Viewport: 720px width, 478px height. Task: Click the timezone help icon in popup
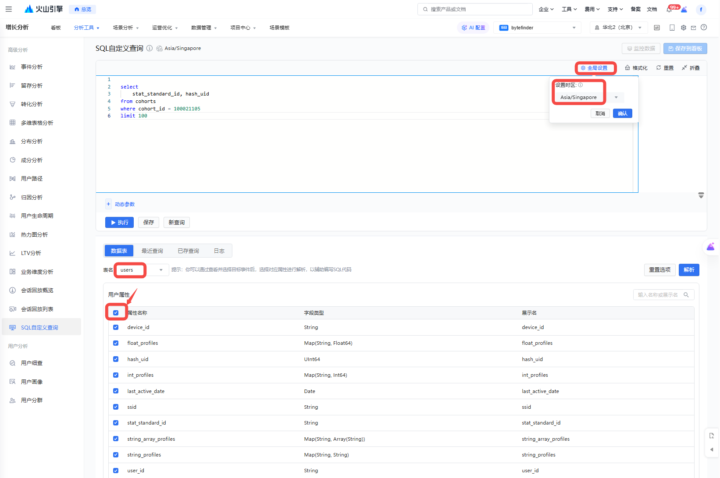click(x=581, y=85)
